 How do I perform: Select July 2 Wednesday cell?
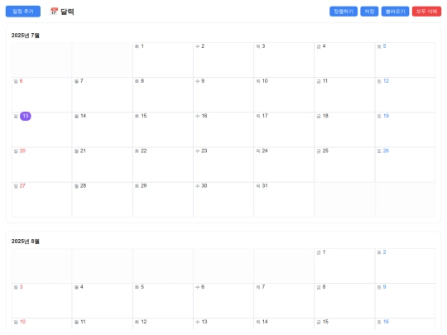click(223, 60)
